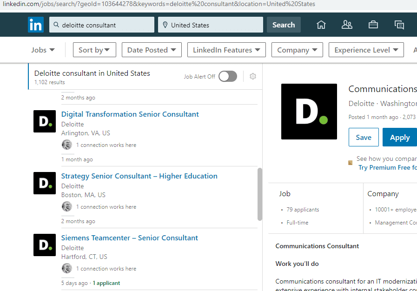
Task: Save the Communications Consultant job
Action: click(364, 137)
